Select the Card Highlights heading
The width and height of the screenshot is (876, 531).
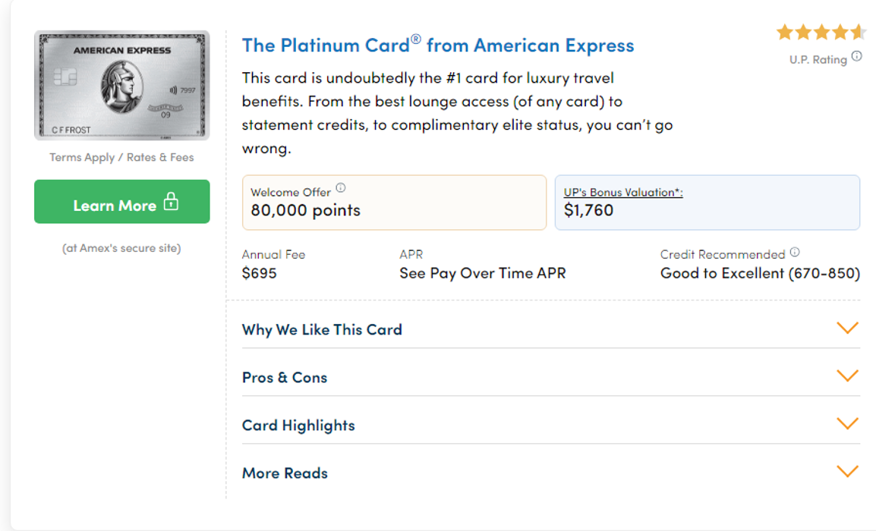298,426
